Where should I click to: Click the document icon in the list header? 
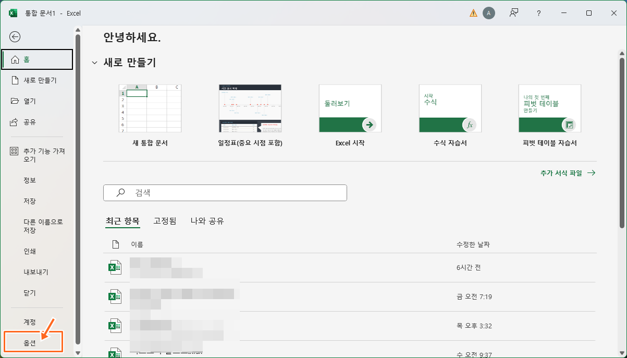pos(116,244)
